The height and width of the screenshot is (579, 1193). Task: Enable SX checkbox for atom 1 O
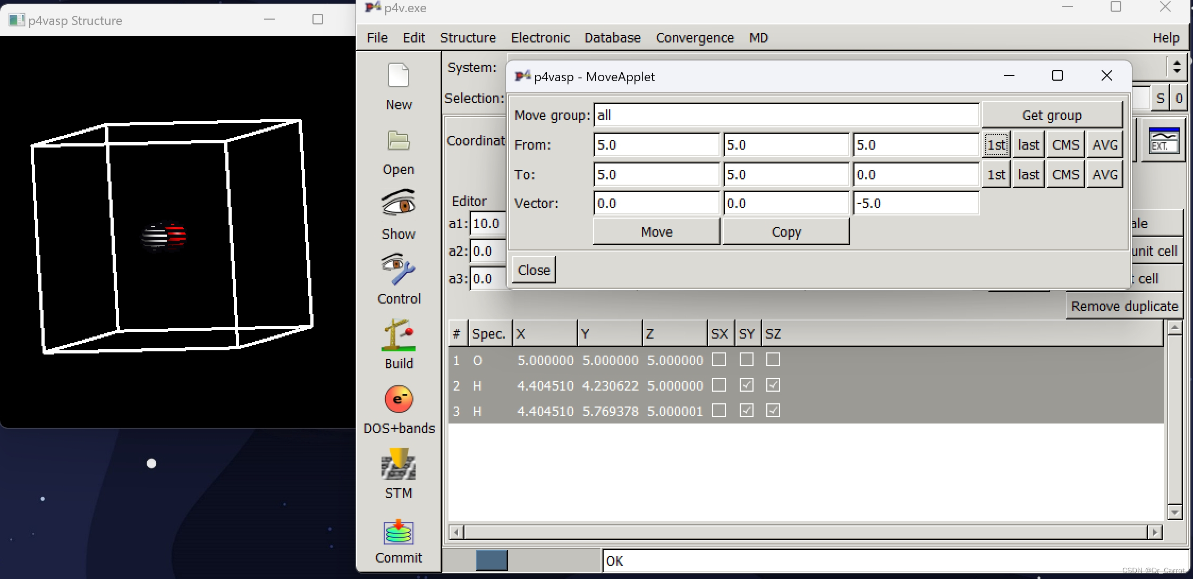click(719, 360)
